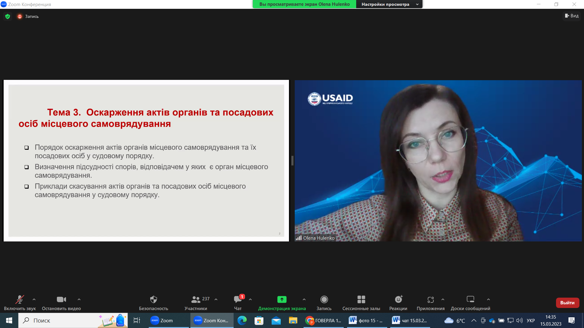Viewport: 584px width, 328px height.
Task: Switch to the 'чат 15.03.2...' Word taskbar item
Action: (410, 320)
